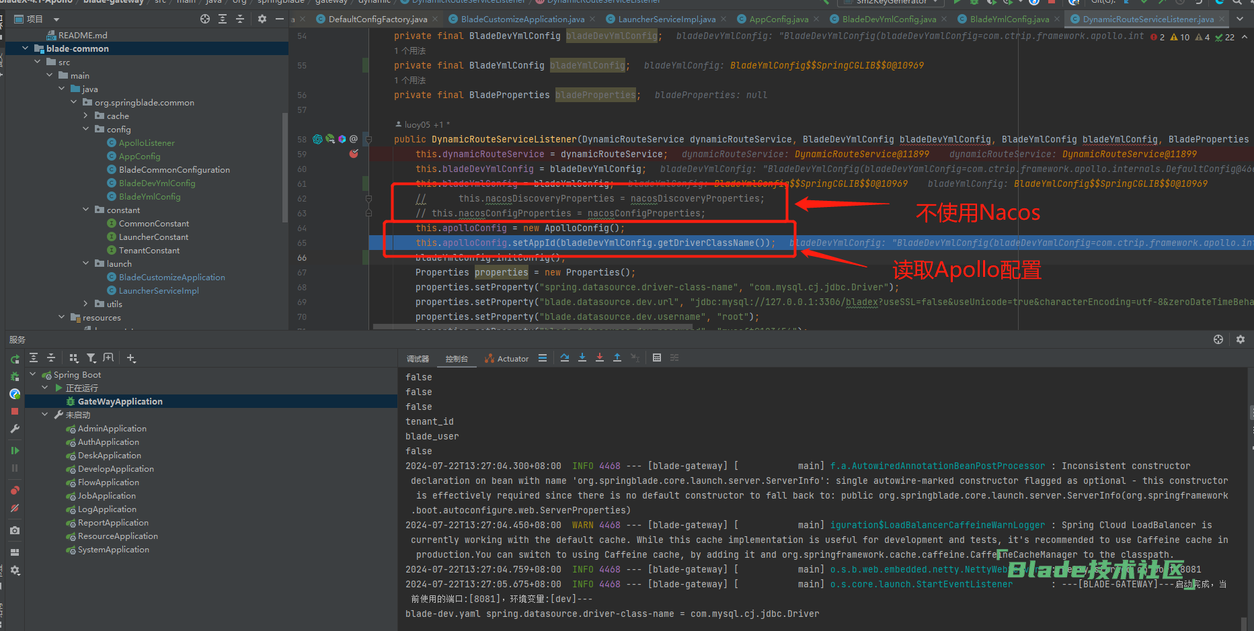This screenshot has height=631, width=1254.
Task: Close DefaultConfigFactory.java tab
Action: click(434, 19)
